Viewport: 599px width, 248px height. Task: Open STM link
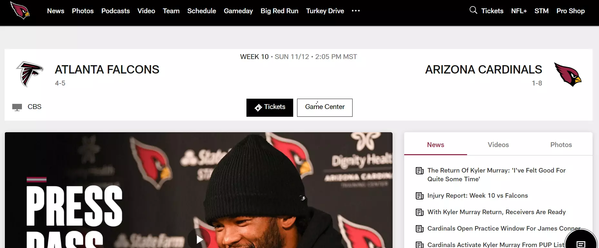pos(541,11)
